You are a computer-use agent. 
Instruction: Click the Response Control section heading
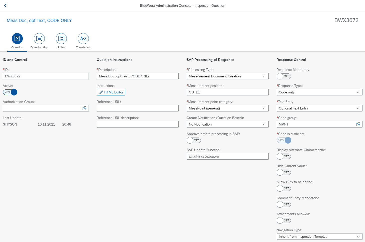click(291, 60)
